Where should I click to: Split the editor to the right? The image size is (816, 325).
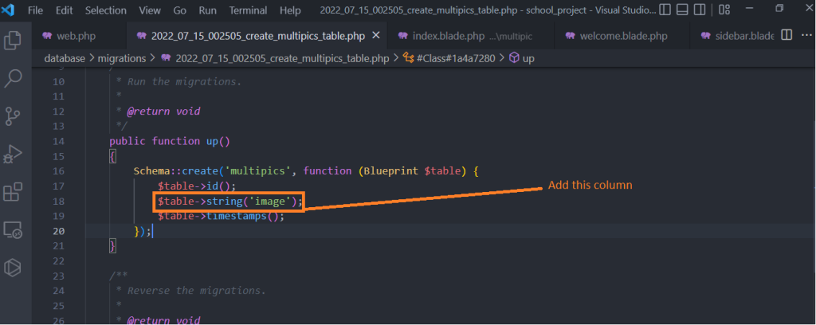click(786, 36)
